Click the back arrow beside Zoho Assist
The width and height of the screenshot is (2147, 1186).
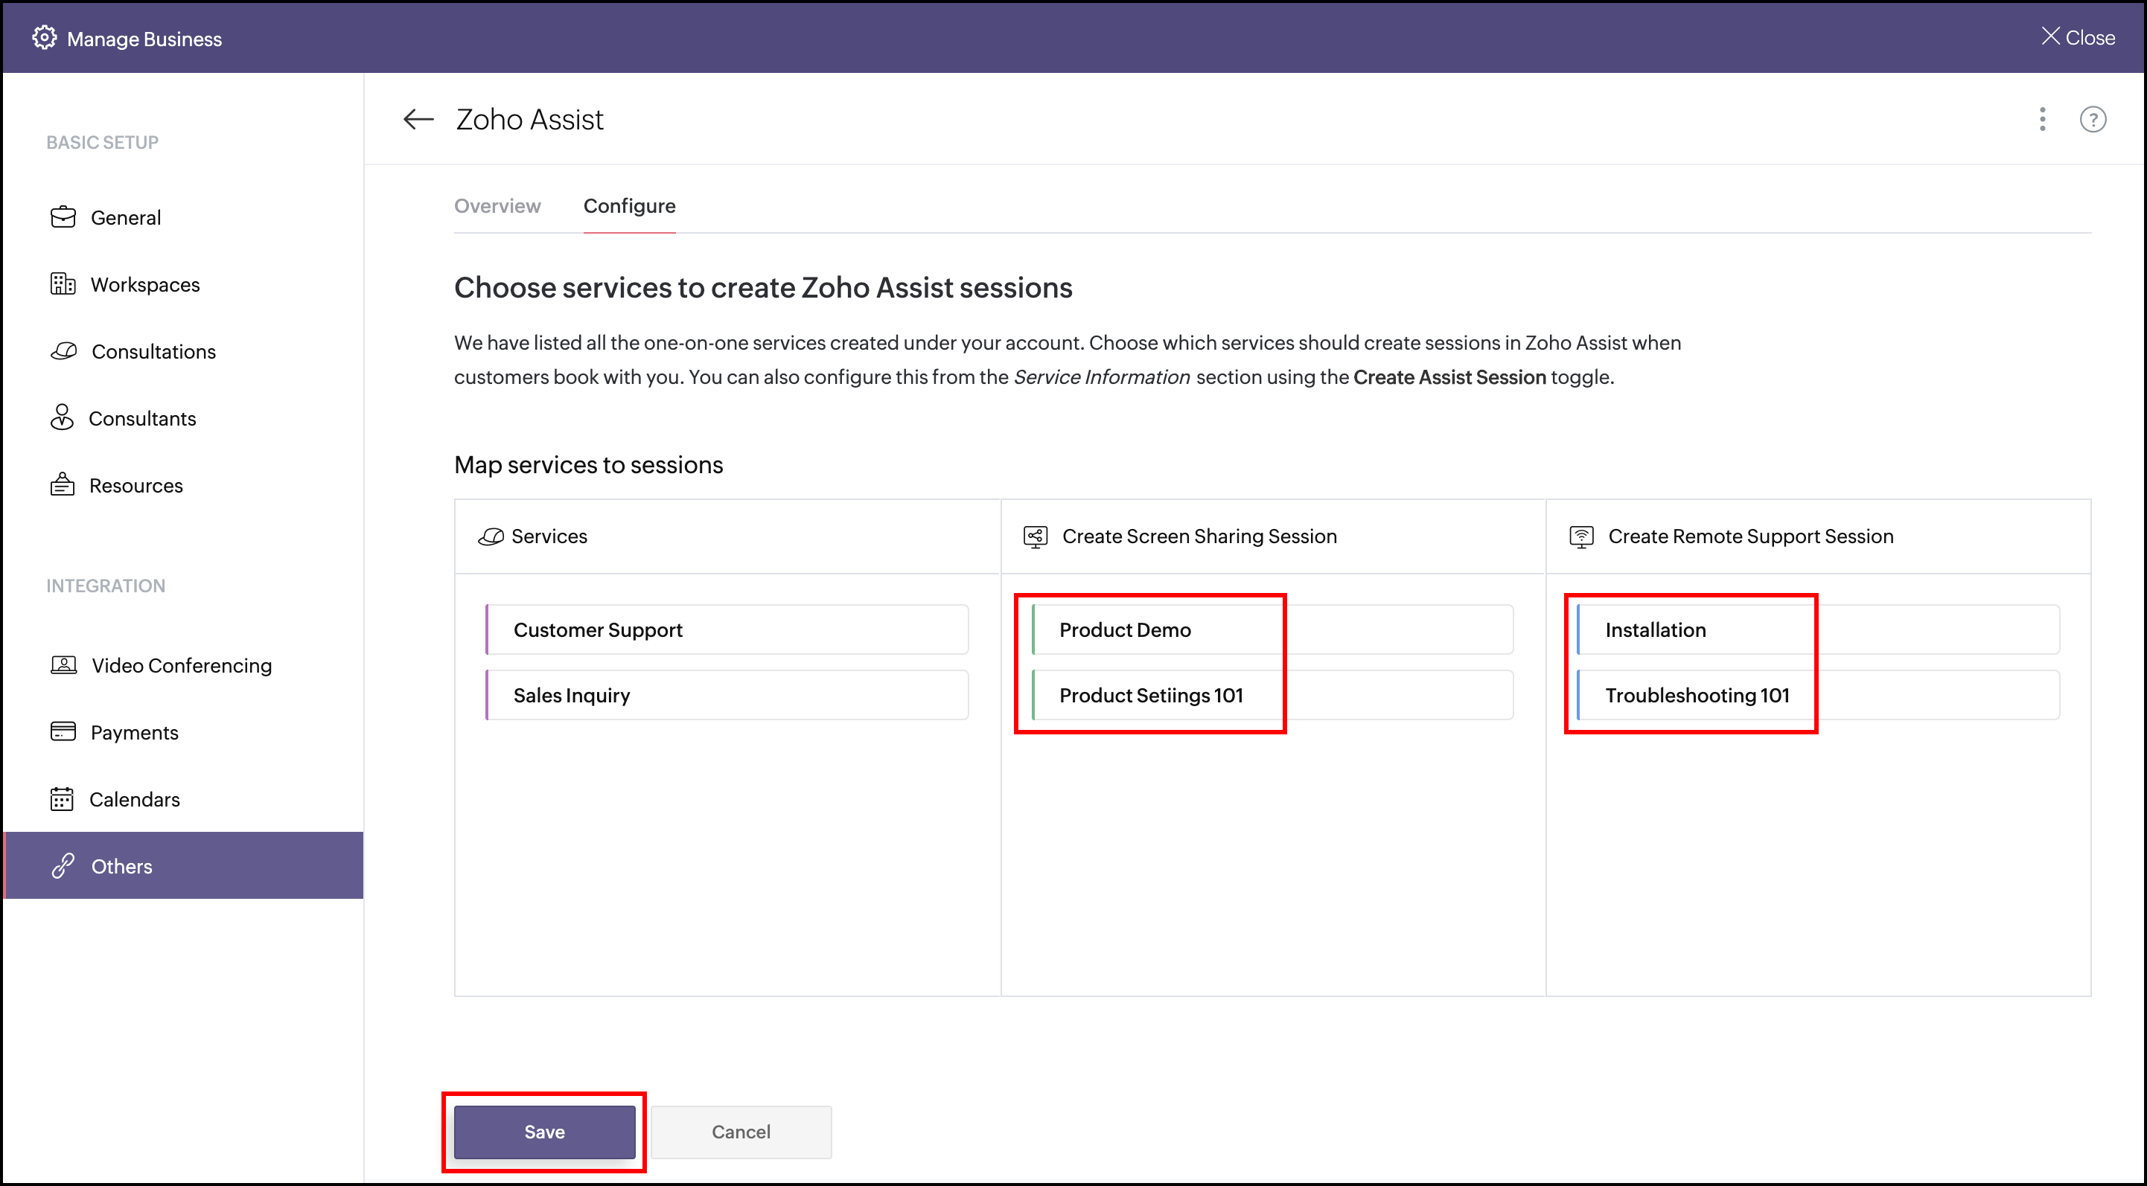tap(418, 119)
